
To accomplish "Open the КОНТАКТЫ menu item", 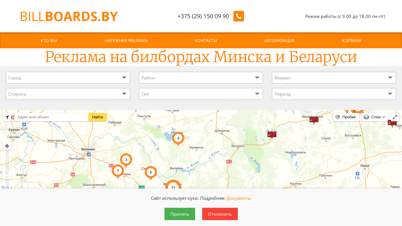I will tap(206, 41).
